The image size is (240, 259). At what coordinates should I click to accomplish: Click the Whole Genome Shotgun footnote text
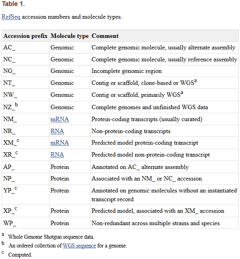[51, 237]
